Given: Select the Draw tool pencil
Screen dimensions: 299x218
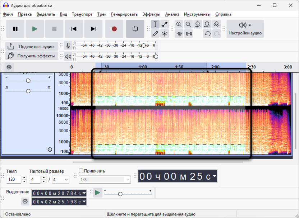Looking at the screenshot, I should coord(155,34).
